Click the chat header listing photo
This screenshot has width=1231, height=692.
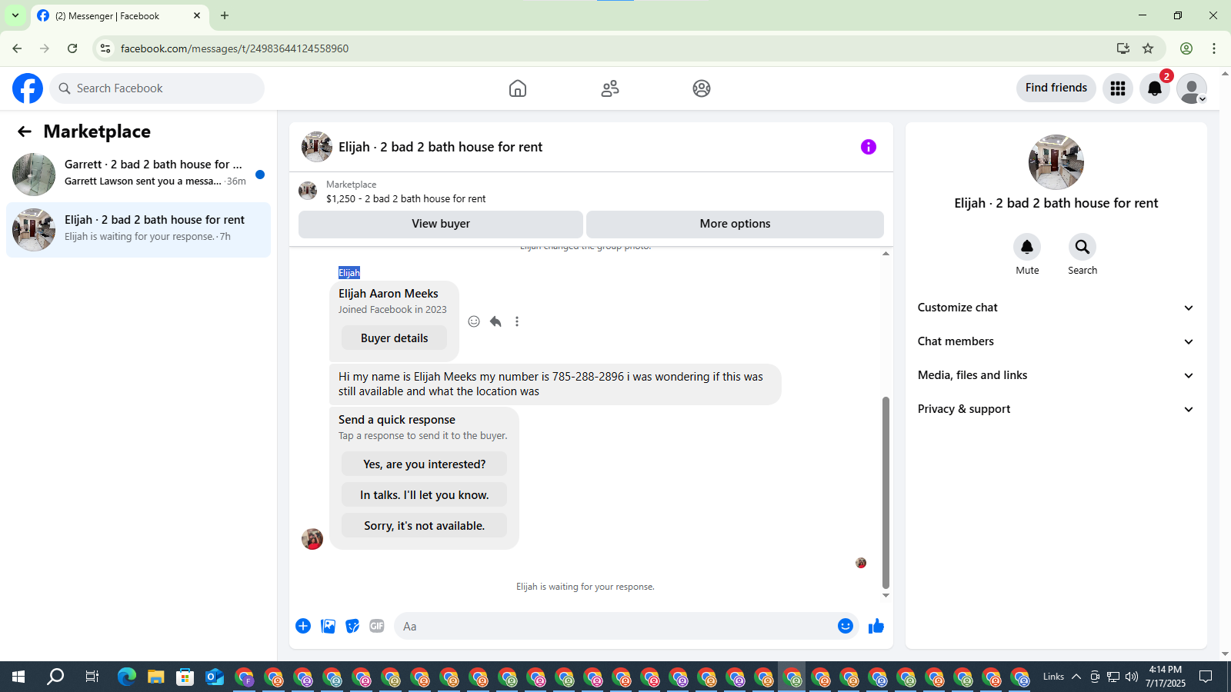[x=317, y=147]
